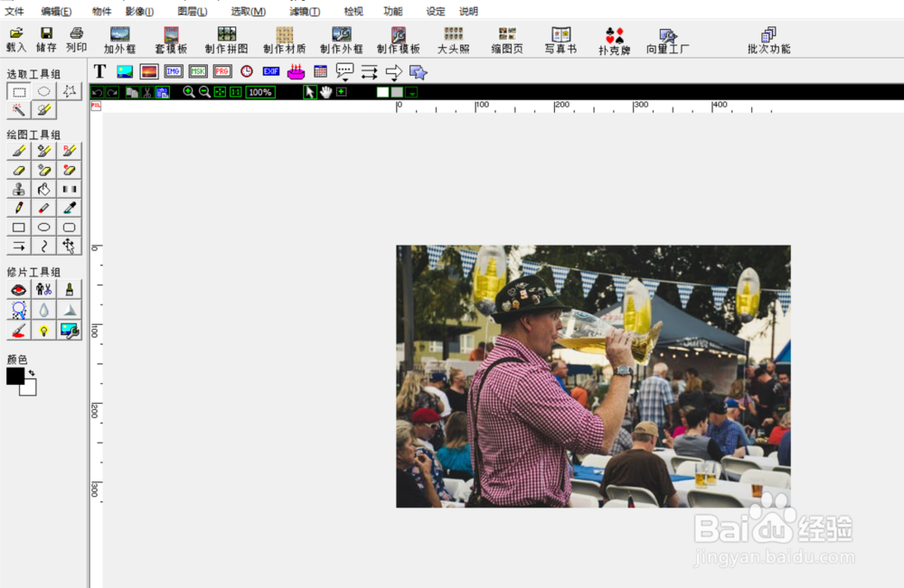Click the fit-to-window zoom icon
This screenshot has width=904, height=588.
(x=221, y=92)
